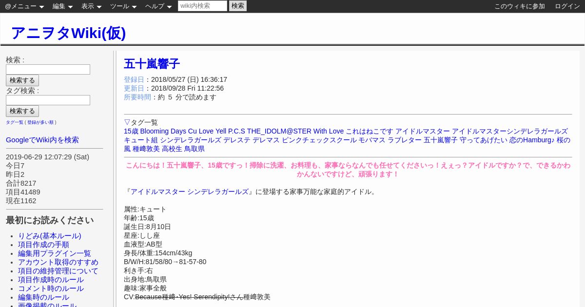This screenshot has height=307, width=585.
Task: Focus the sidebar 検索 text field
Action: point(48,69)
